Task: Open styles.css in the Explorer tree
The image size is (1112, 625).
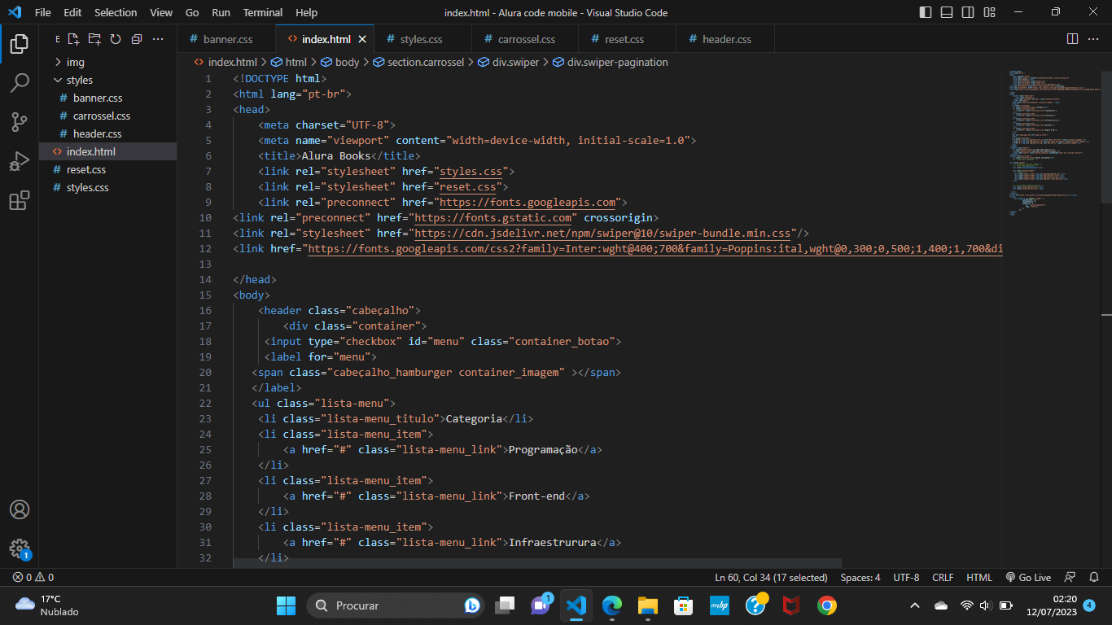Action: [x=107, y=187]
